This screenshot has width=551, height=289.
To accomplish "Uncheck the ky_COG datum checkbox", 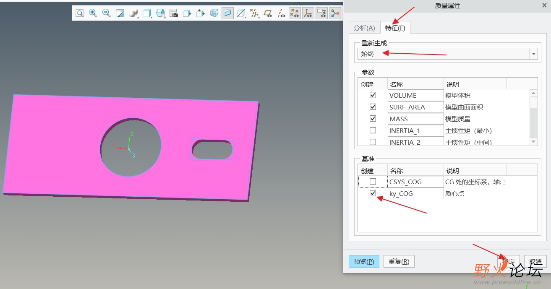I will (x=373, y=193).
